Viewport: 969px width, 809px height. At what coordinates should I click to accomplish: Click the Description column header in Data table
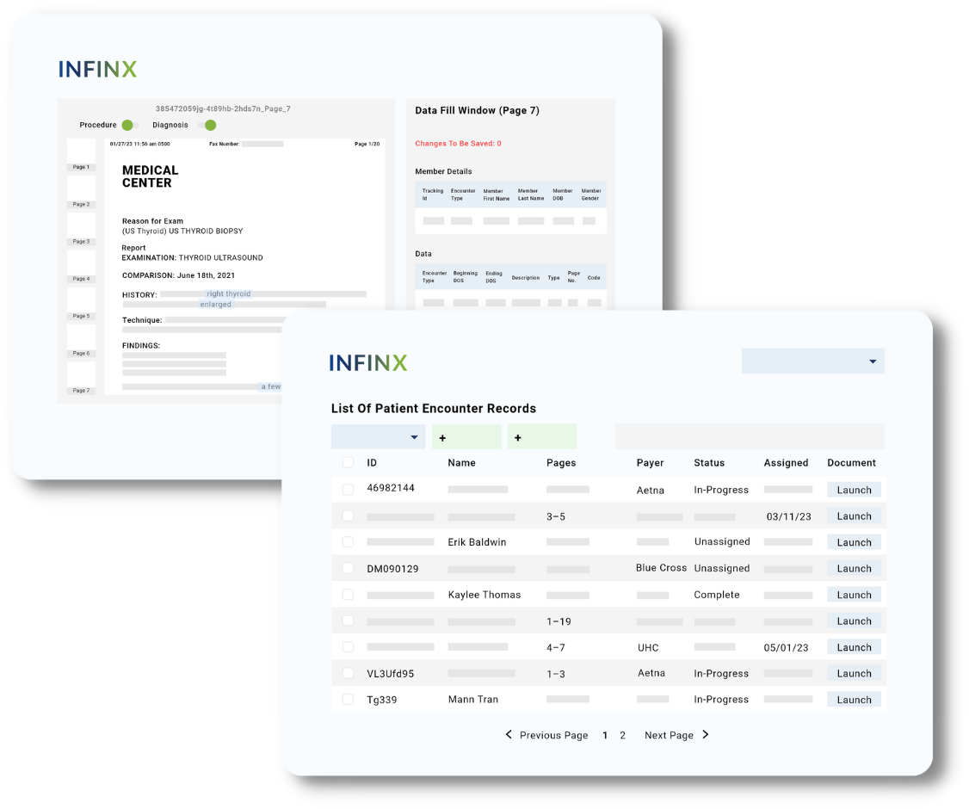tap(526, 277)
